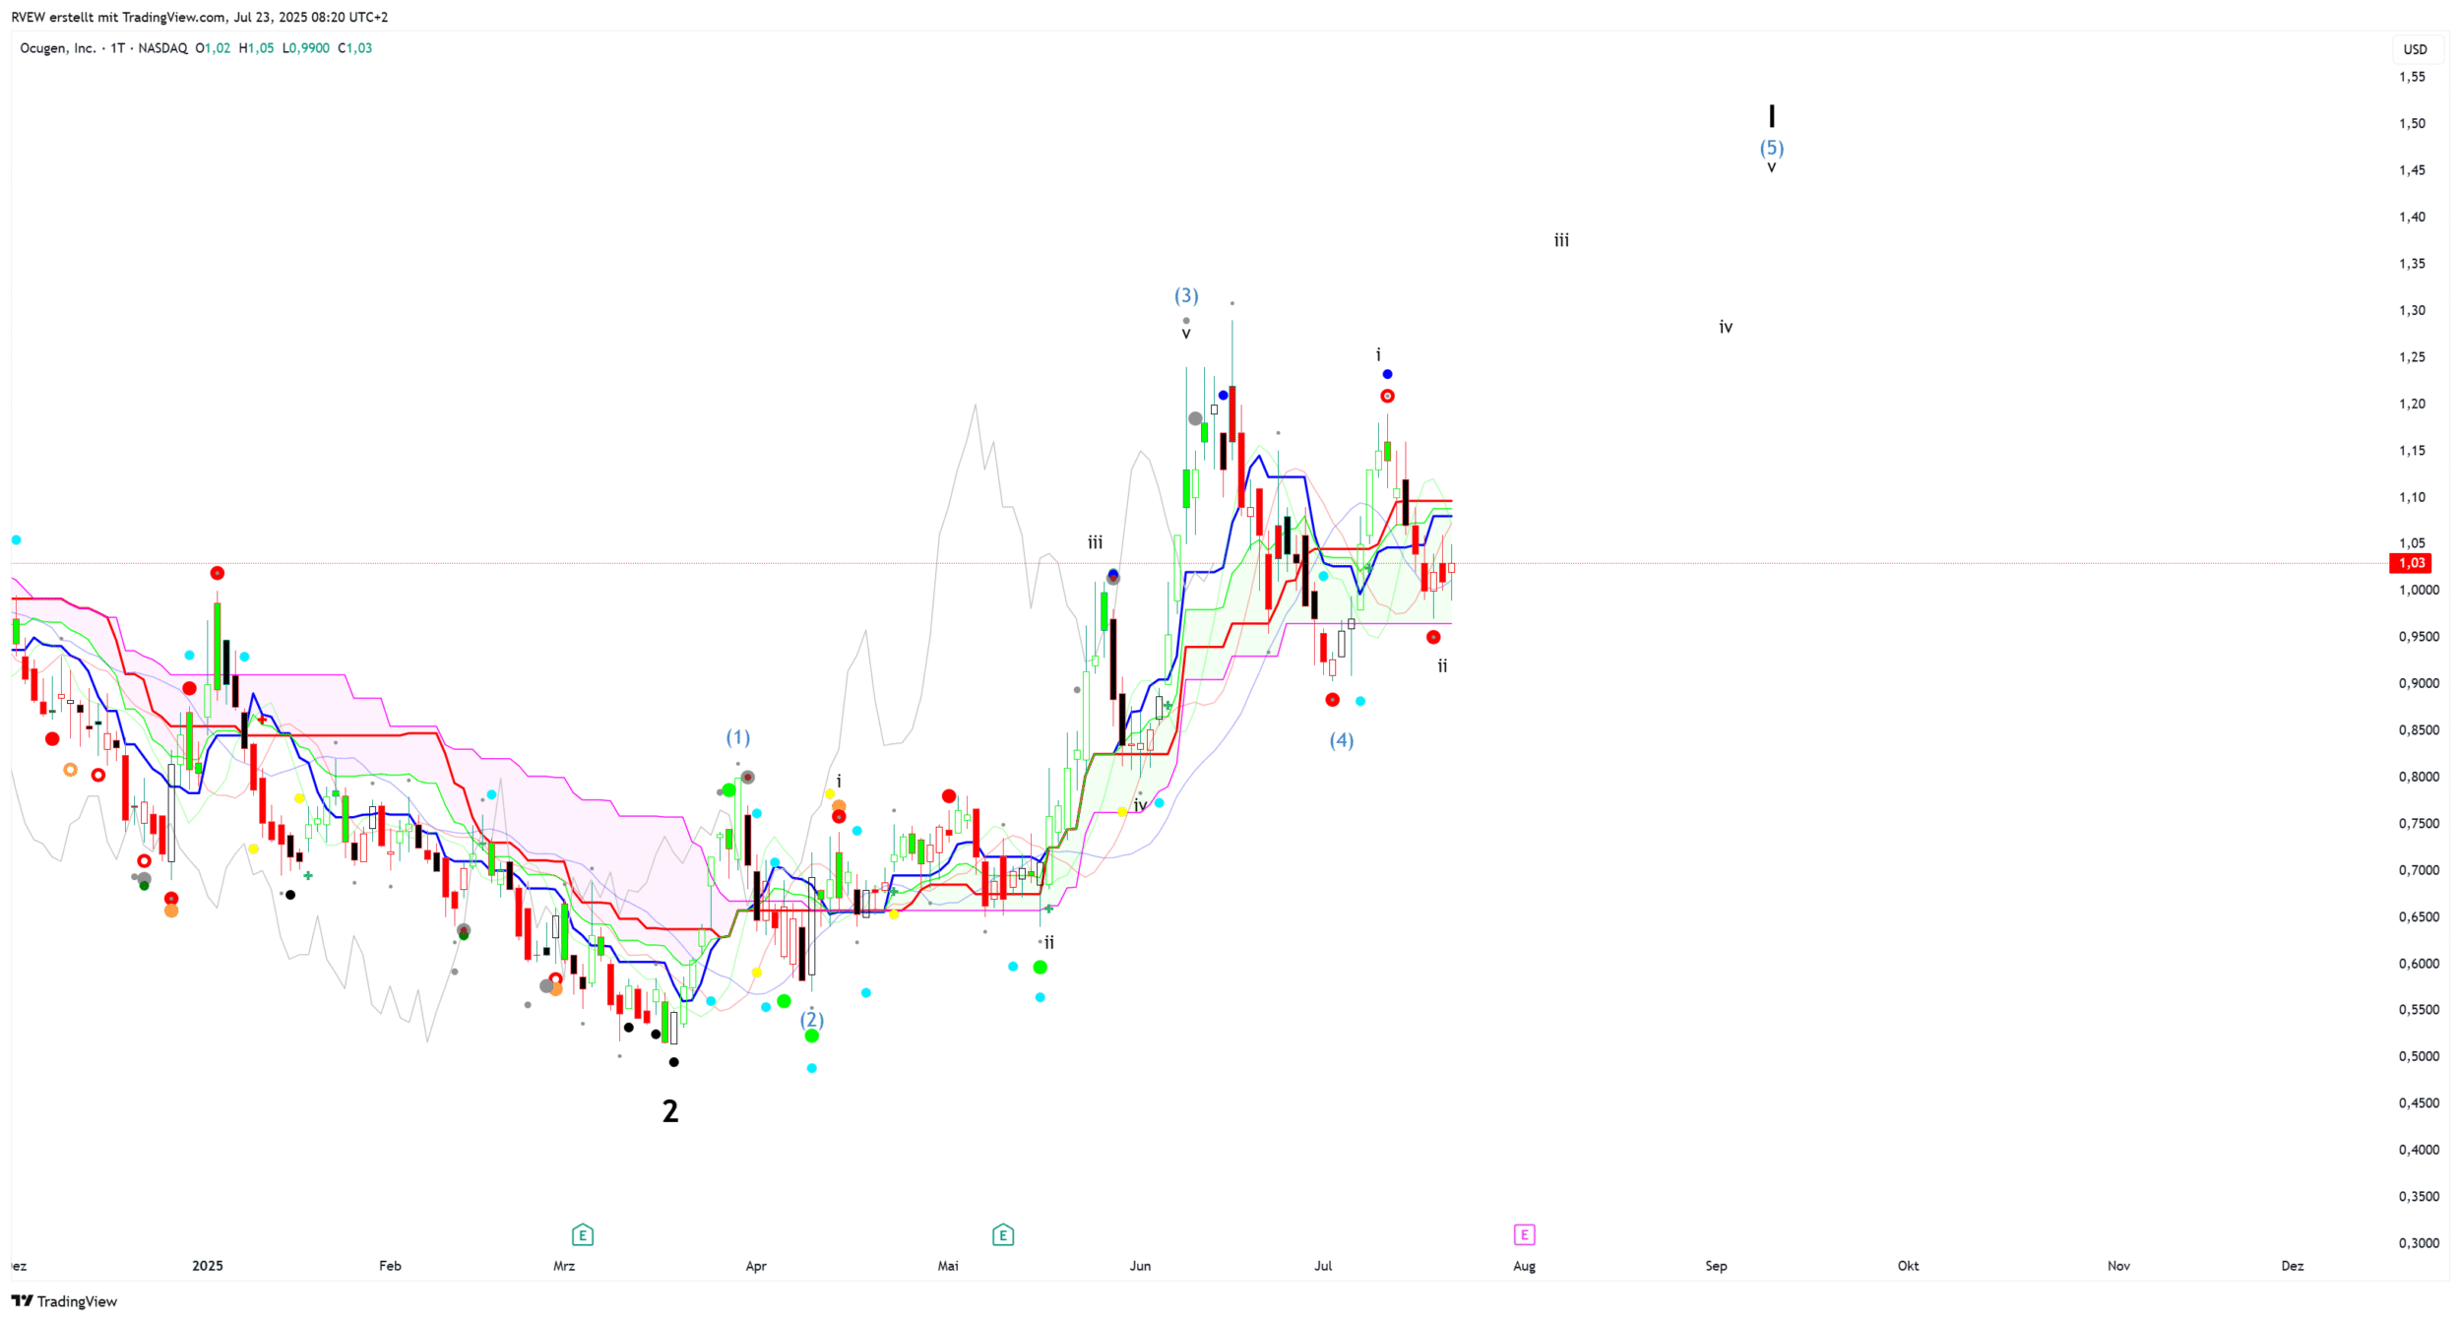Image resolution: width=2461 pixels, height=1321 pixels.
Task: Click the blue dot under the July i label
Action: tap(1386, 374)
